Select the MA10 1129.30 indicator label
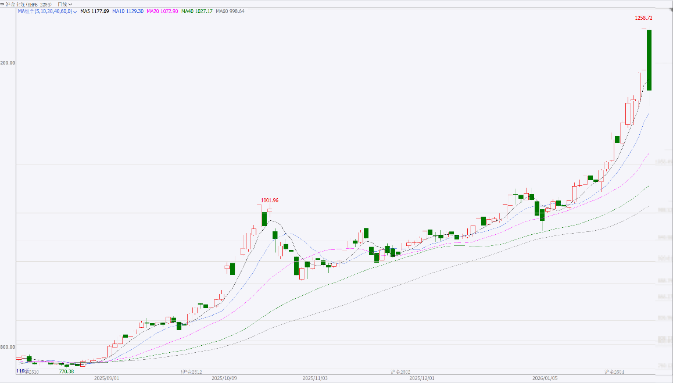 [128, 11]
